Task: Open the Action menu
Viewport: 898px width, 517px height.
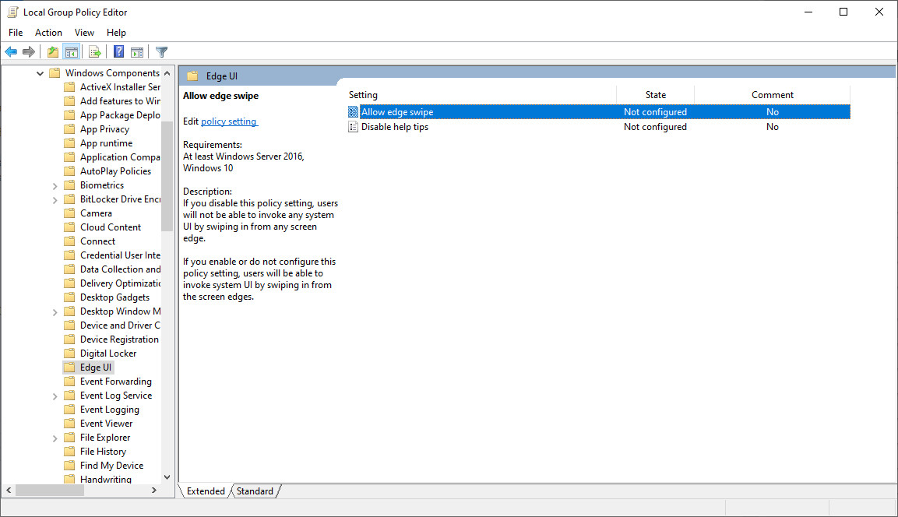Action: (x=49, y=33)
